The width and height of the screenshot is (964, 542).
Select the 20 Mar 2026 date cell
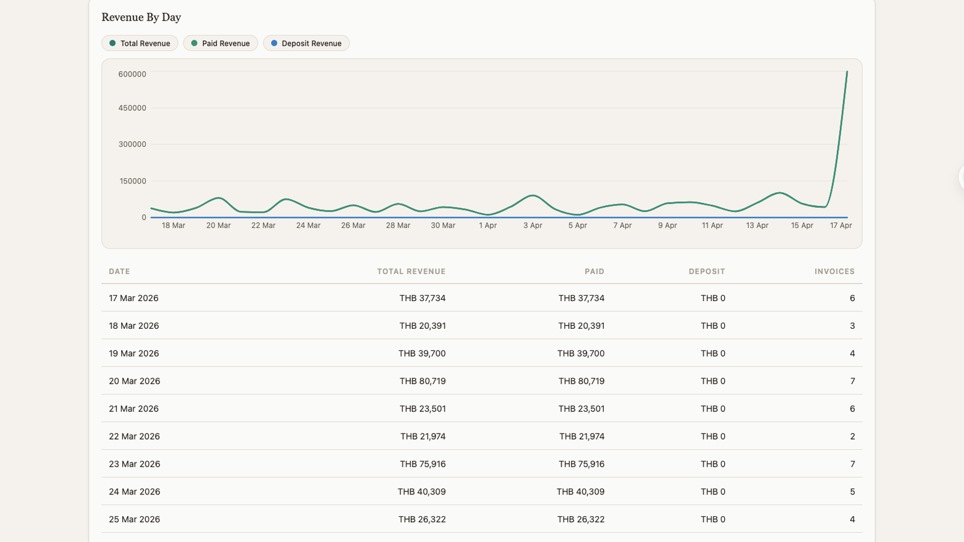coord(134,381)
